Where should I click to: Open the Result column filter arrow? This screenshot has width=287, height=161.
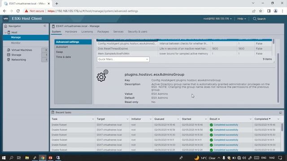click(251, 119)
